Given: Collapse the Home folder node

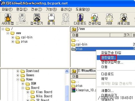Looking at the screenshot, I should pos(18,79).
